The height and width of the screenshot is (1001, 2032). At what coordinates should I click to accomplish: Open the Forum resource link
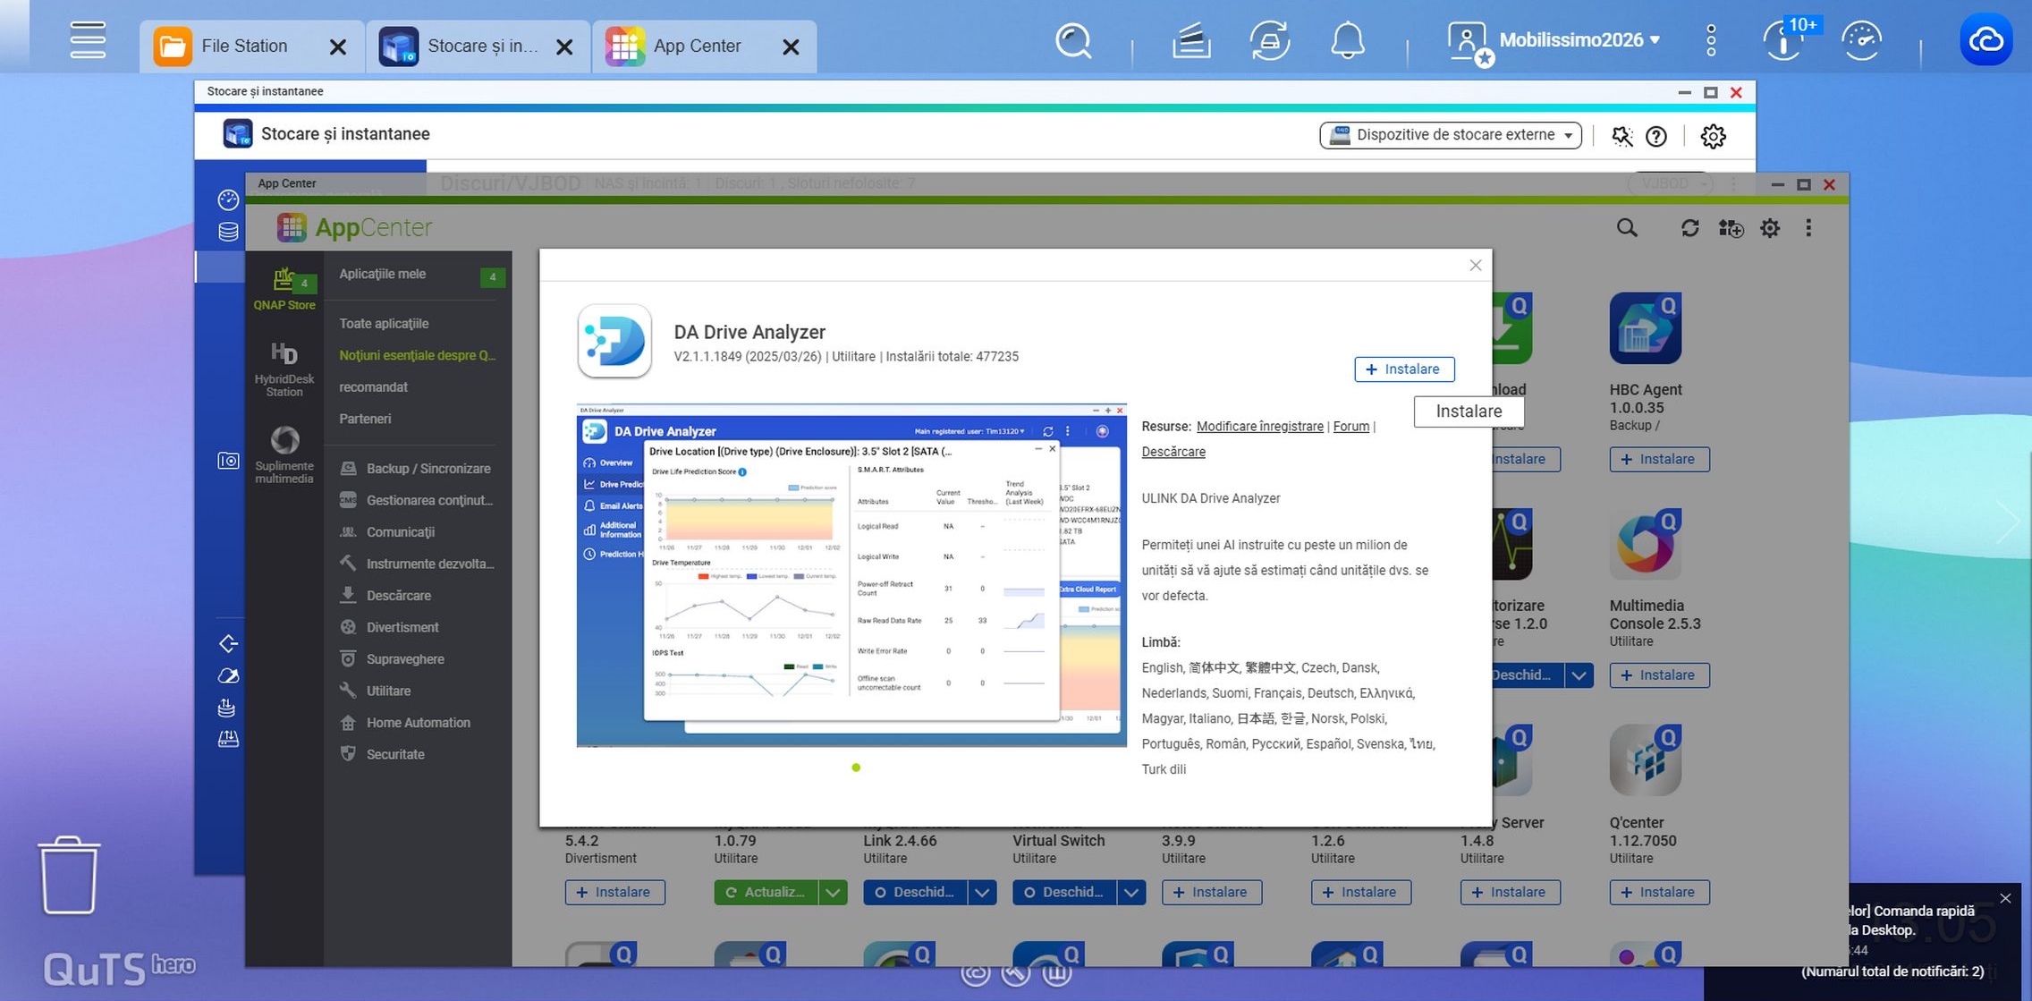point(1350,426)
